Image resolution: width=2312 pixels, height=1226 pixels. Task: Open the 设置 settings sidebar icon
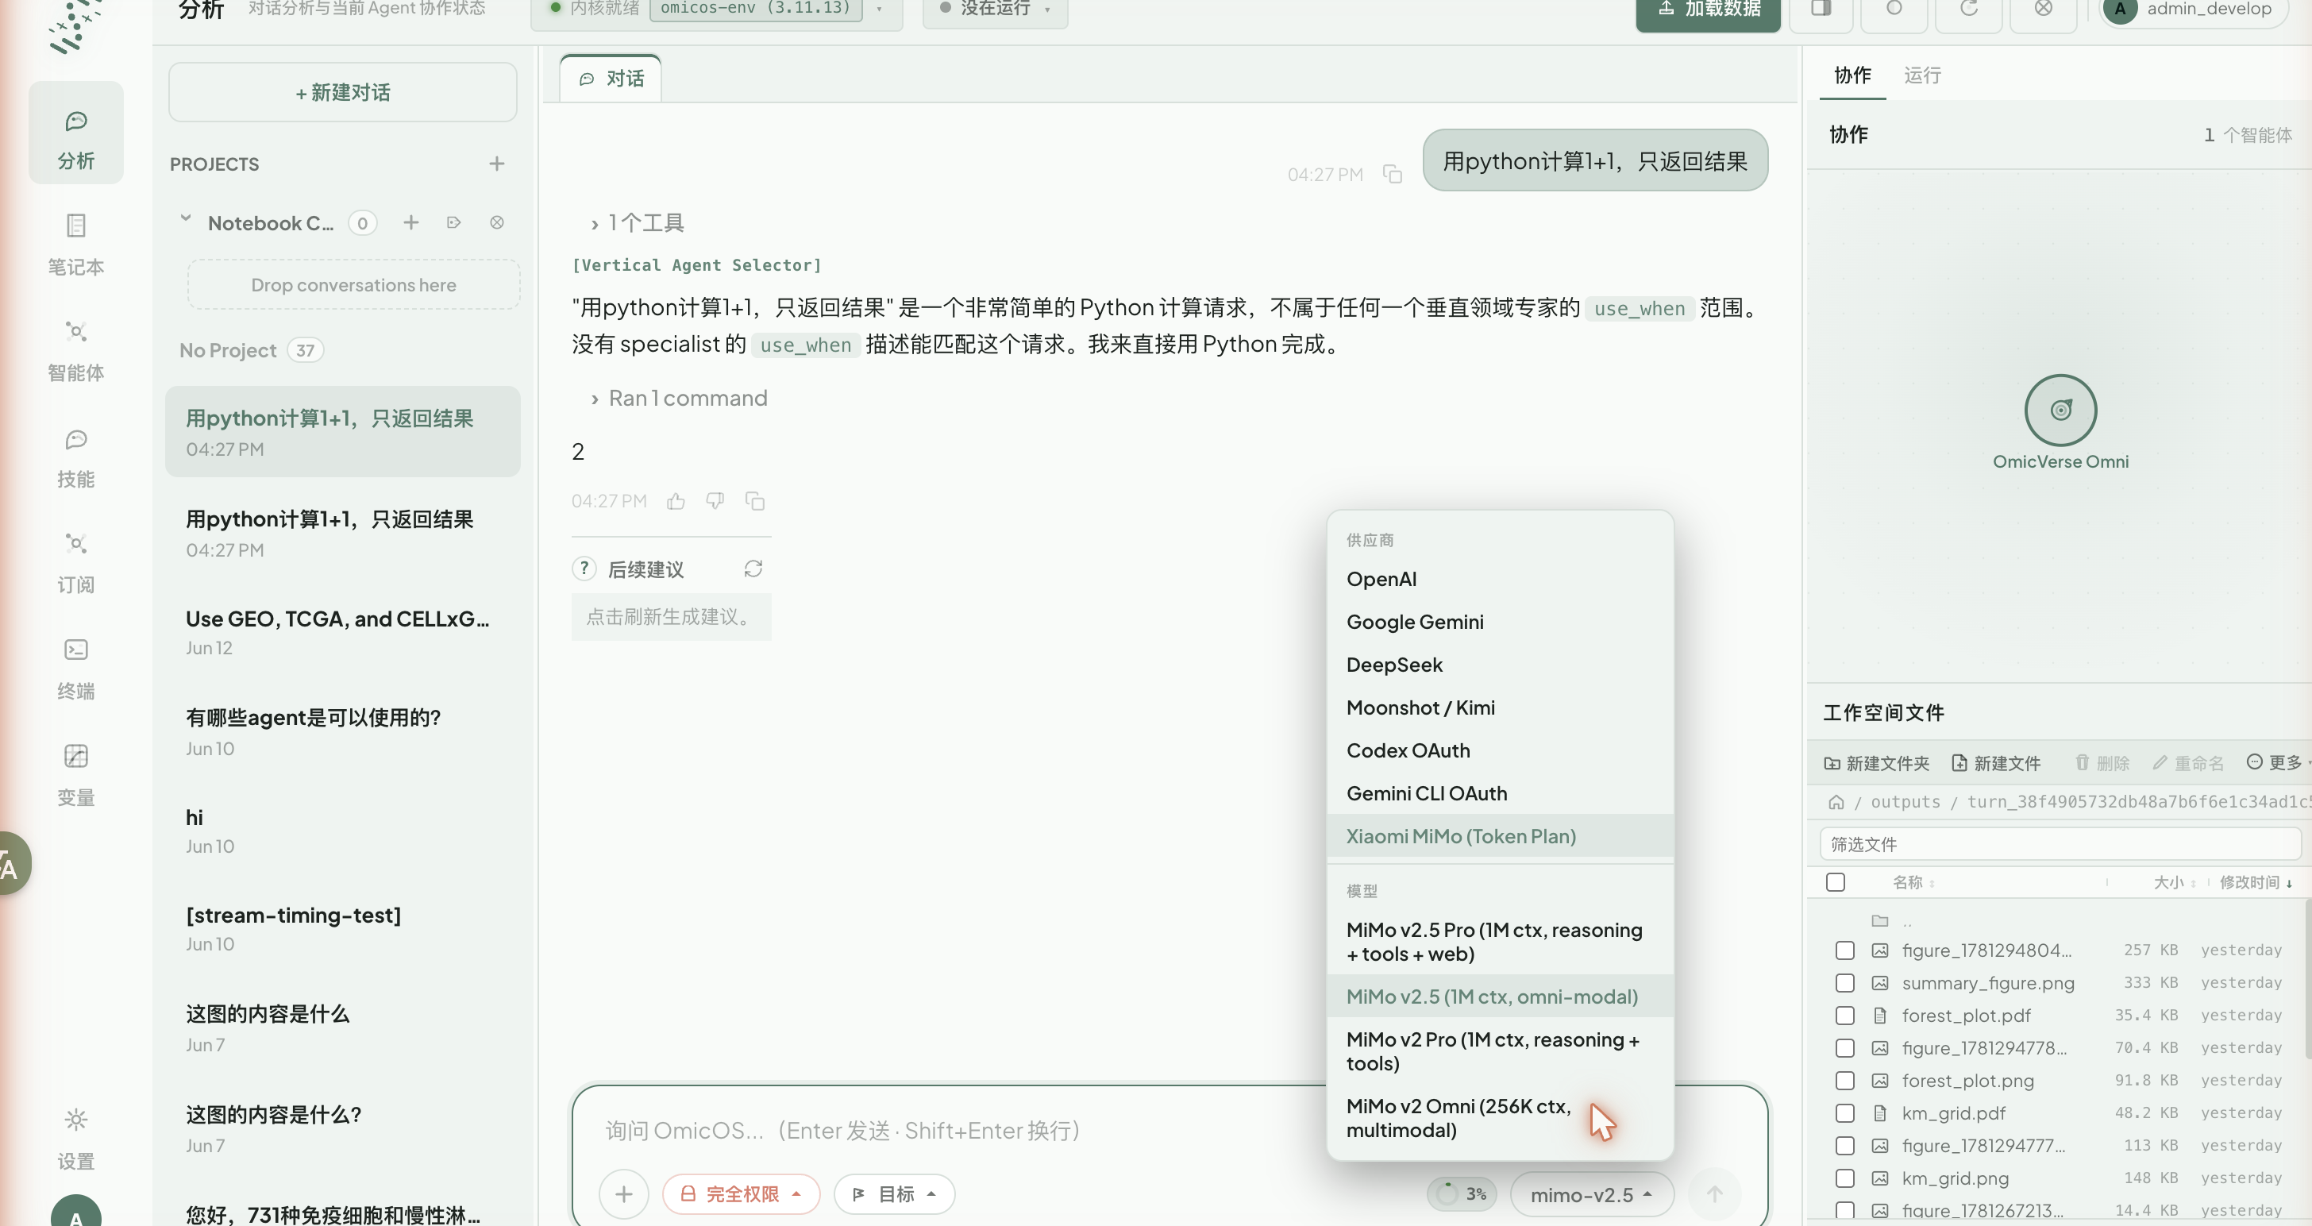tap(75, 1137)
